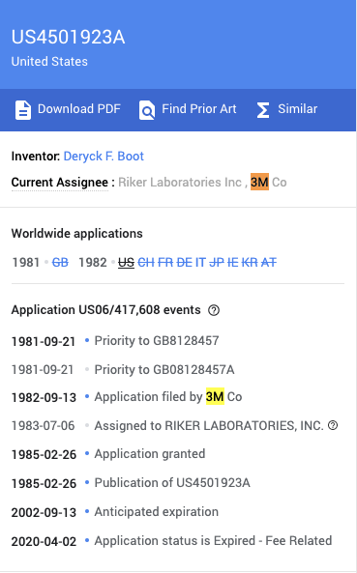Open the CH worldwide application
Screen dimensions: 357x573
(146, 263)
